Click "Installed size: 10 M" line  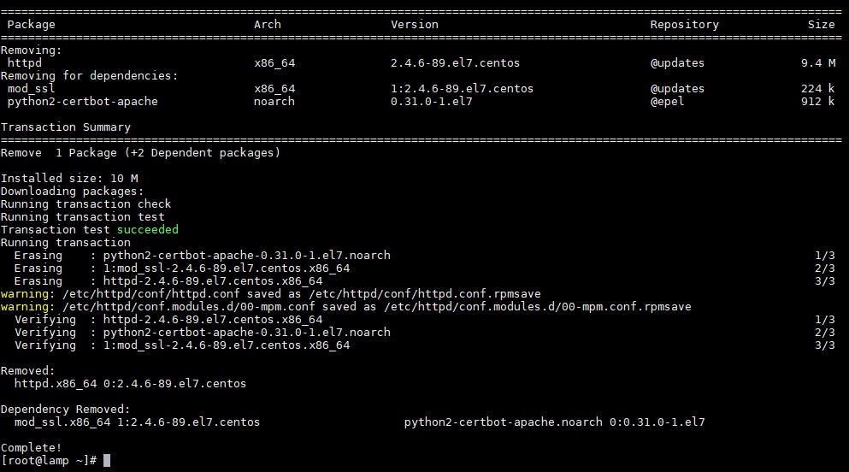(x=69, y=178)
